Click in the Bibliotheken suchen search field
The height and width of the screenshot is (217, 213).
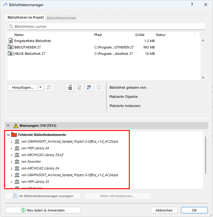click(106, 27)
